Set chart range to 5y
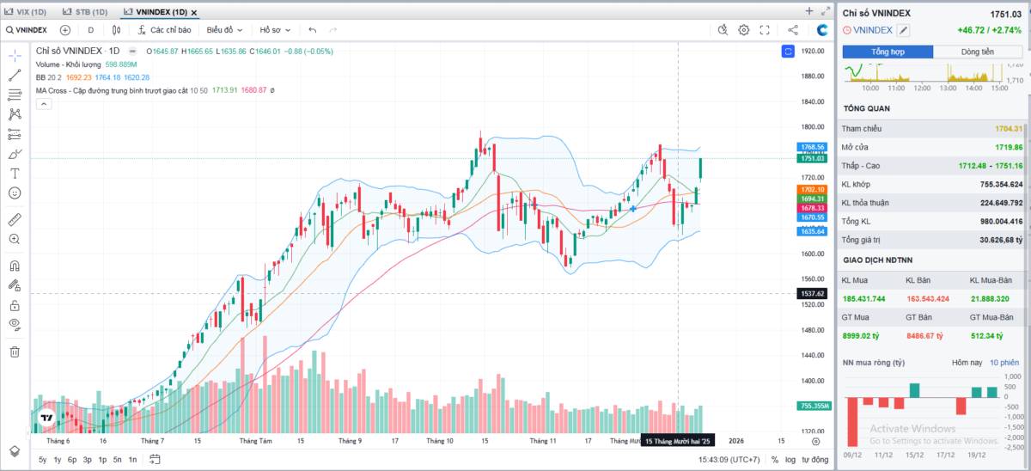The width and height of the screenshot is (1031, 471). pos(43,460)
